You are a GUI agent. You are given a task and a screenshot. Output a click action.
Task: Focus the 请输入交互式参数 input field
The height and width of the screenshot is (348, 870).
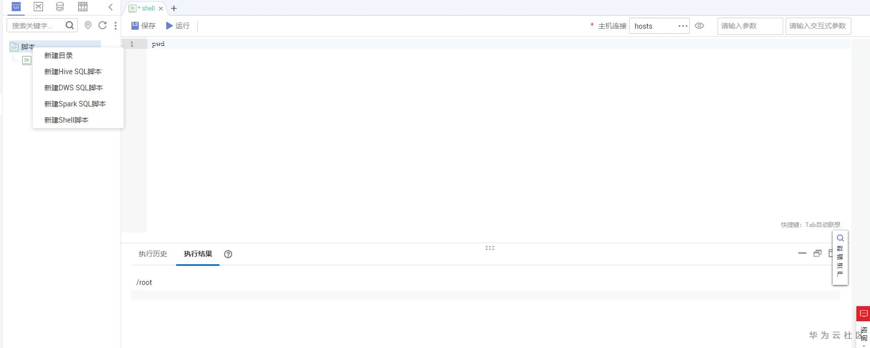point(818,26)
